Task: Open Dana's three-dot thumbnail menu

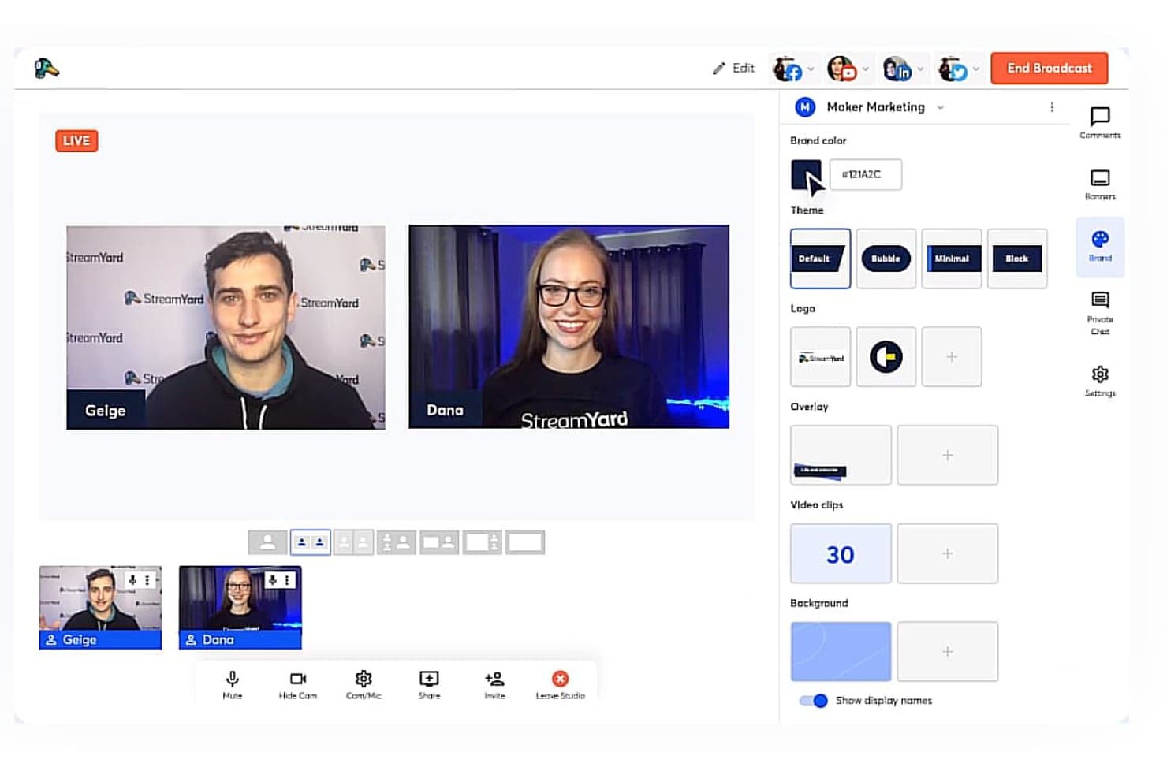Action: click(287, 580)
